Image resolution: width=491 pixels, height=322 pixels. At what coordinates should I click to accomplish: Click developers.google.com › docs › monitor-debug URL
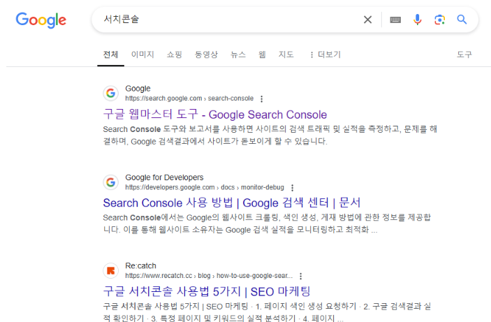coord(205,187)
